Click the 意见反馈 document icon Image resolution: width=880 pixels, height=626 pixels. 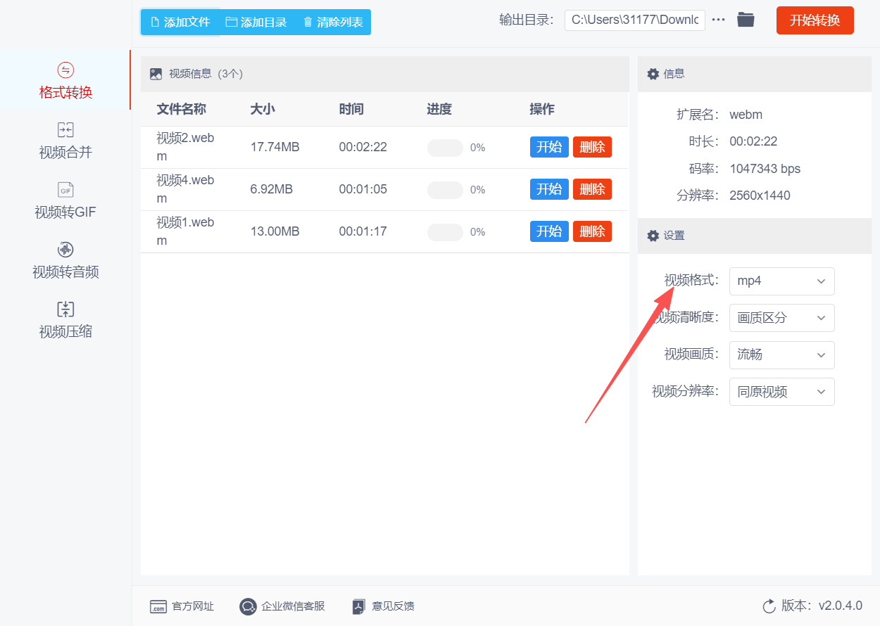[359, 606]
